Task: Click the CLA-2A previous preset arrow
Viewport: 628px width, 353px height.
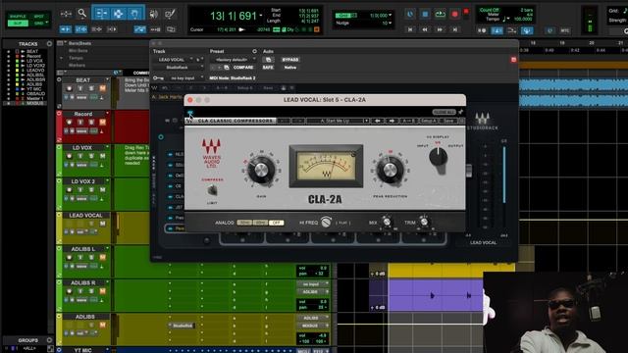Action: [377, 121]
